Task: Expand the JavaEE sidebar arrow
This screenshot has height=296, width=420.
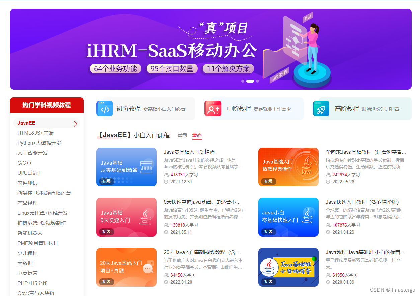Action: 75,124
